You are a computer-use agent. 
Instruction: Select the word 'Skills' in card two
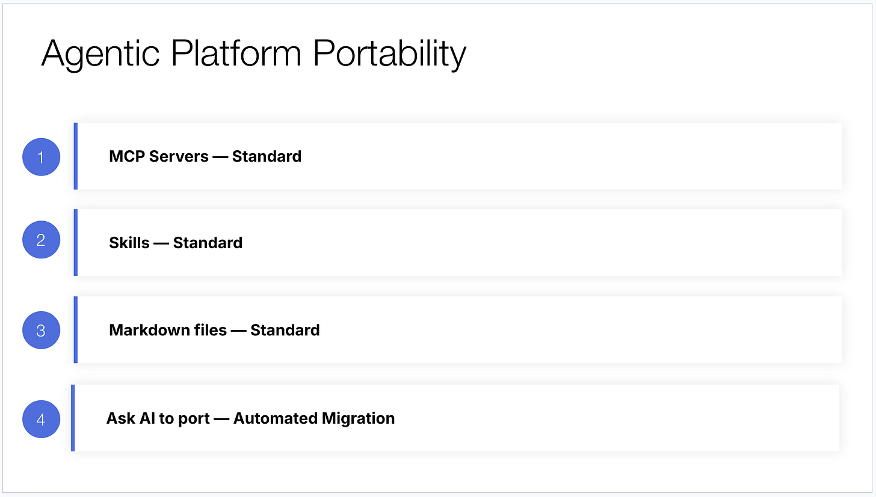pyautogui.click(x=129, y=243)
